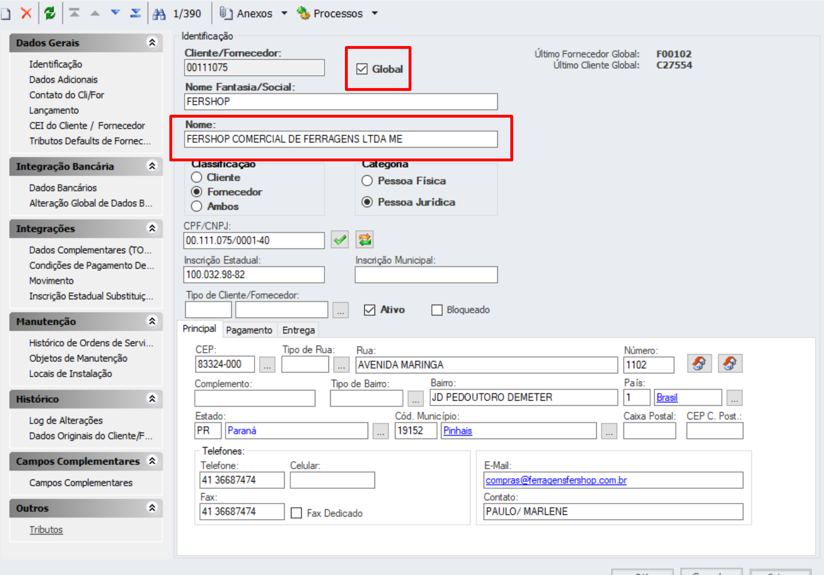Image resolution: width=824 pixels, height=575 pixels.
Task: Click the green refresh icon in toolbar
Action: [50, 13]
